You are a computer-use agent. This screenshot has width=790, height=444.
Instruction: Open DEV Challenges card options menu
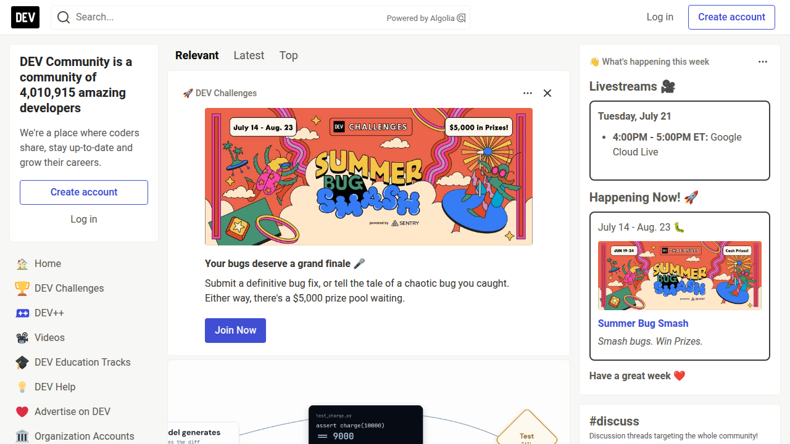[528, 93]
